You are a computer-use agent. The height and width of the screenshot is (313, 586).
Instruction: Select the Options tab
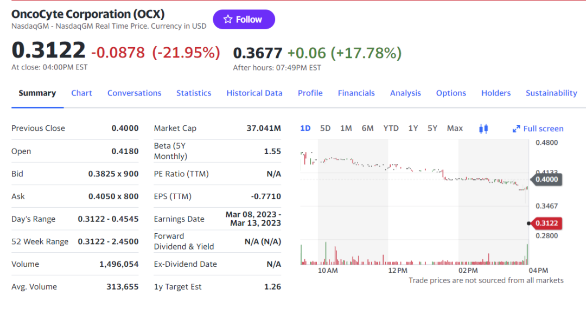(451, 93)
